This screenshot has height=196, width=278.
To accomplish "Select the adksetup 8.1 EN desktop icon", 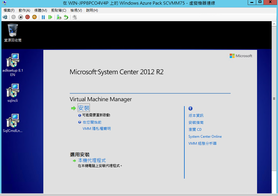I will tap(13, 65).
